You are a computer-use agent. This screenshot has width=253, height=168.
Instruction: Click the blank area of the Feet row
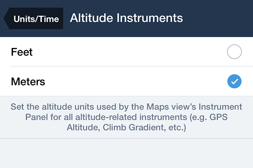(x=129, y=52)
